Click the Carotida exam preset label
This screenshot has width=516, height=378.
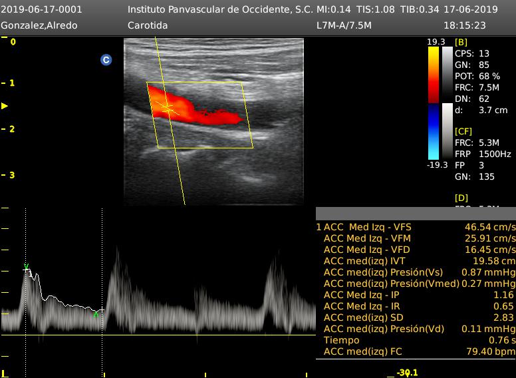click(x=148, y=25)
